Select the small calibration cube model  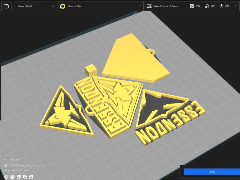91,70
